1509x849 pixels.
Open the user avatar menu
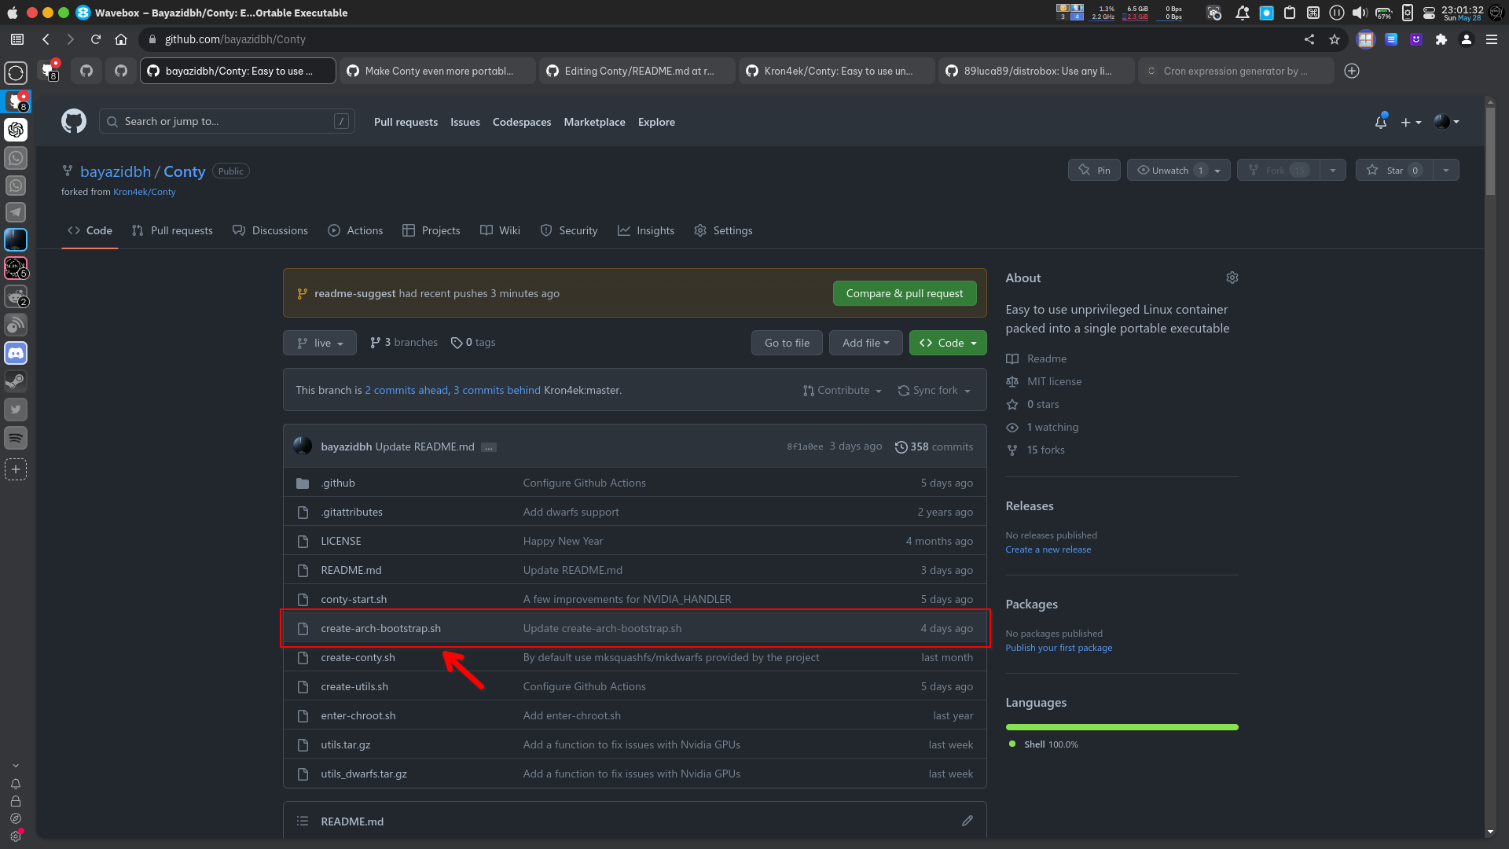[1446, 122]
